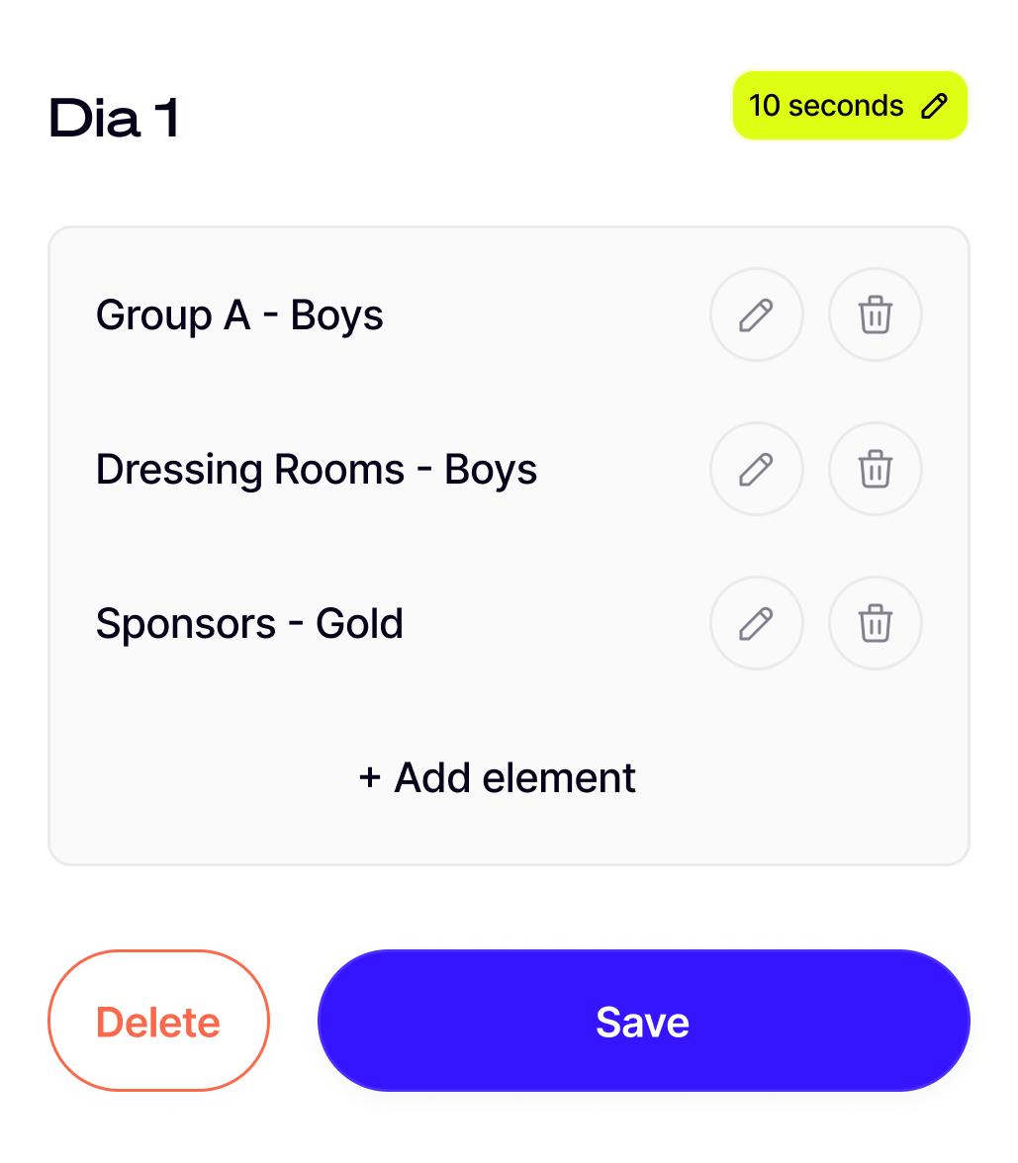This screenshot has height=1163, width=1018.
Task: Delete Sponsors - Gold using trash icon
Action: click(x=876, y=624)
